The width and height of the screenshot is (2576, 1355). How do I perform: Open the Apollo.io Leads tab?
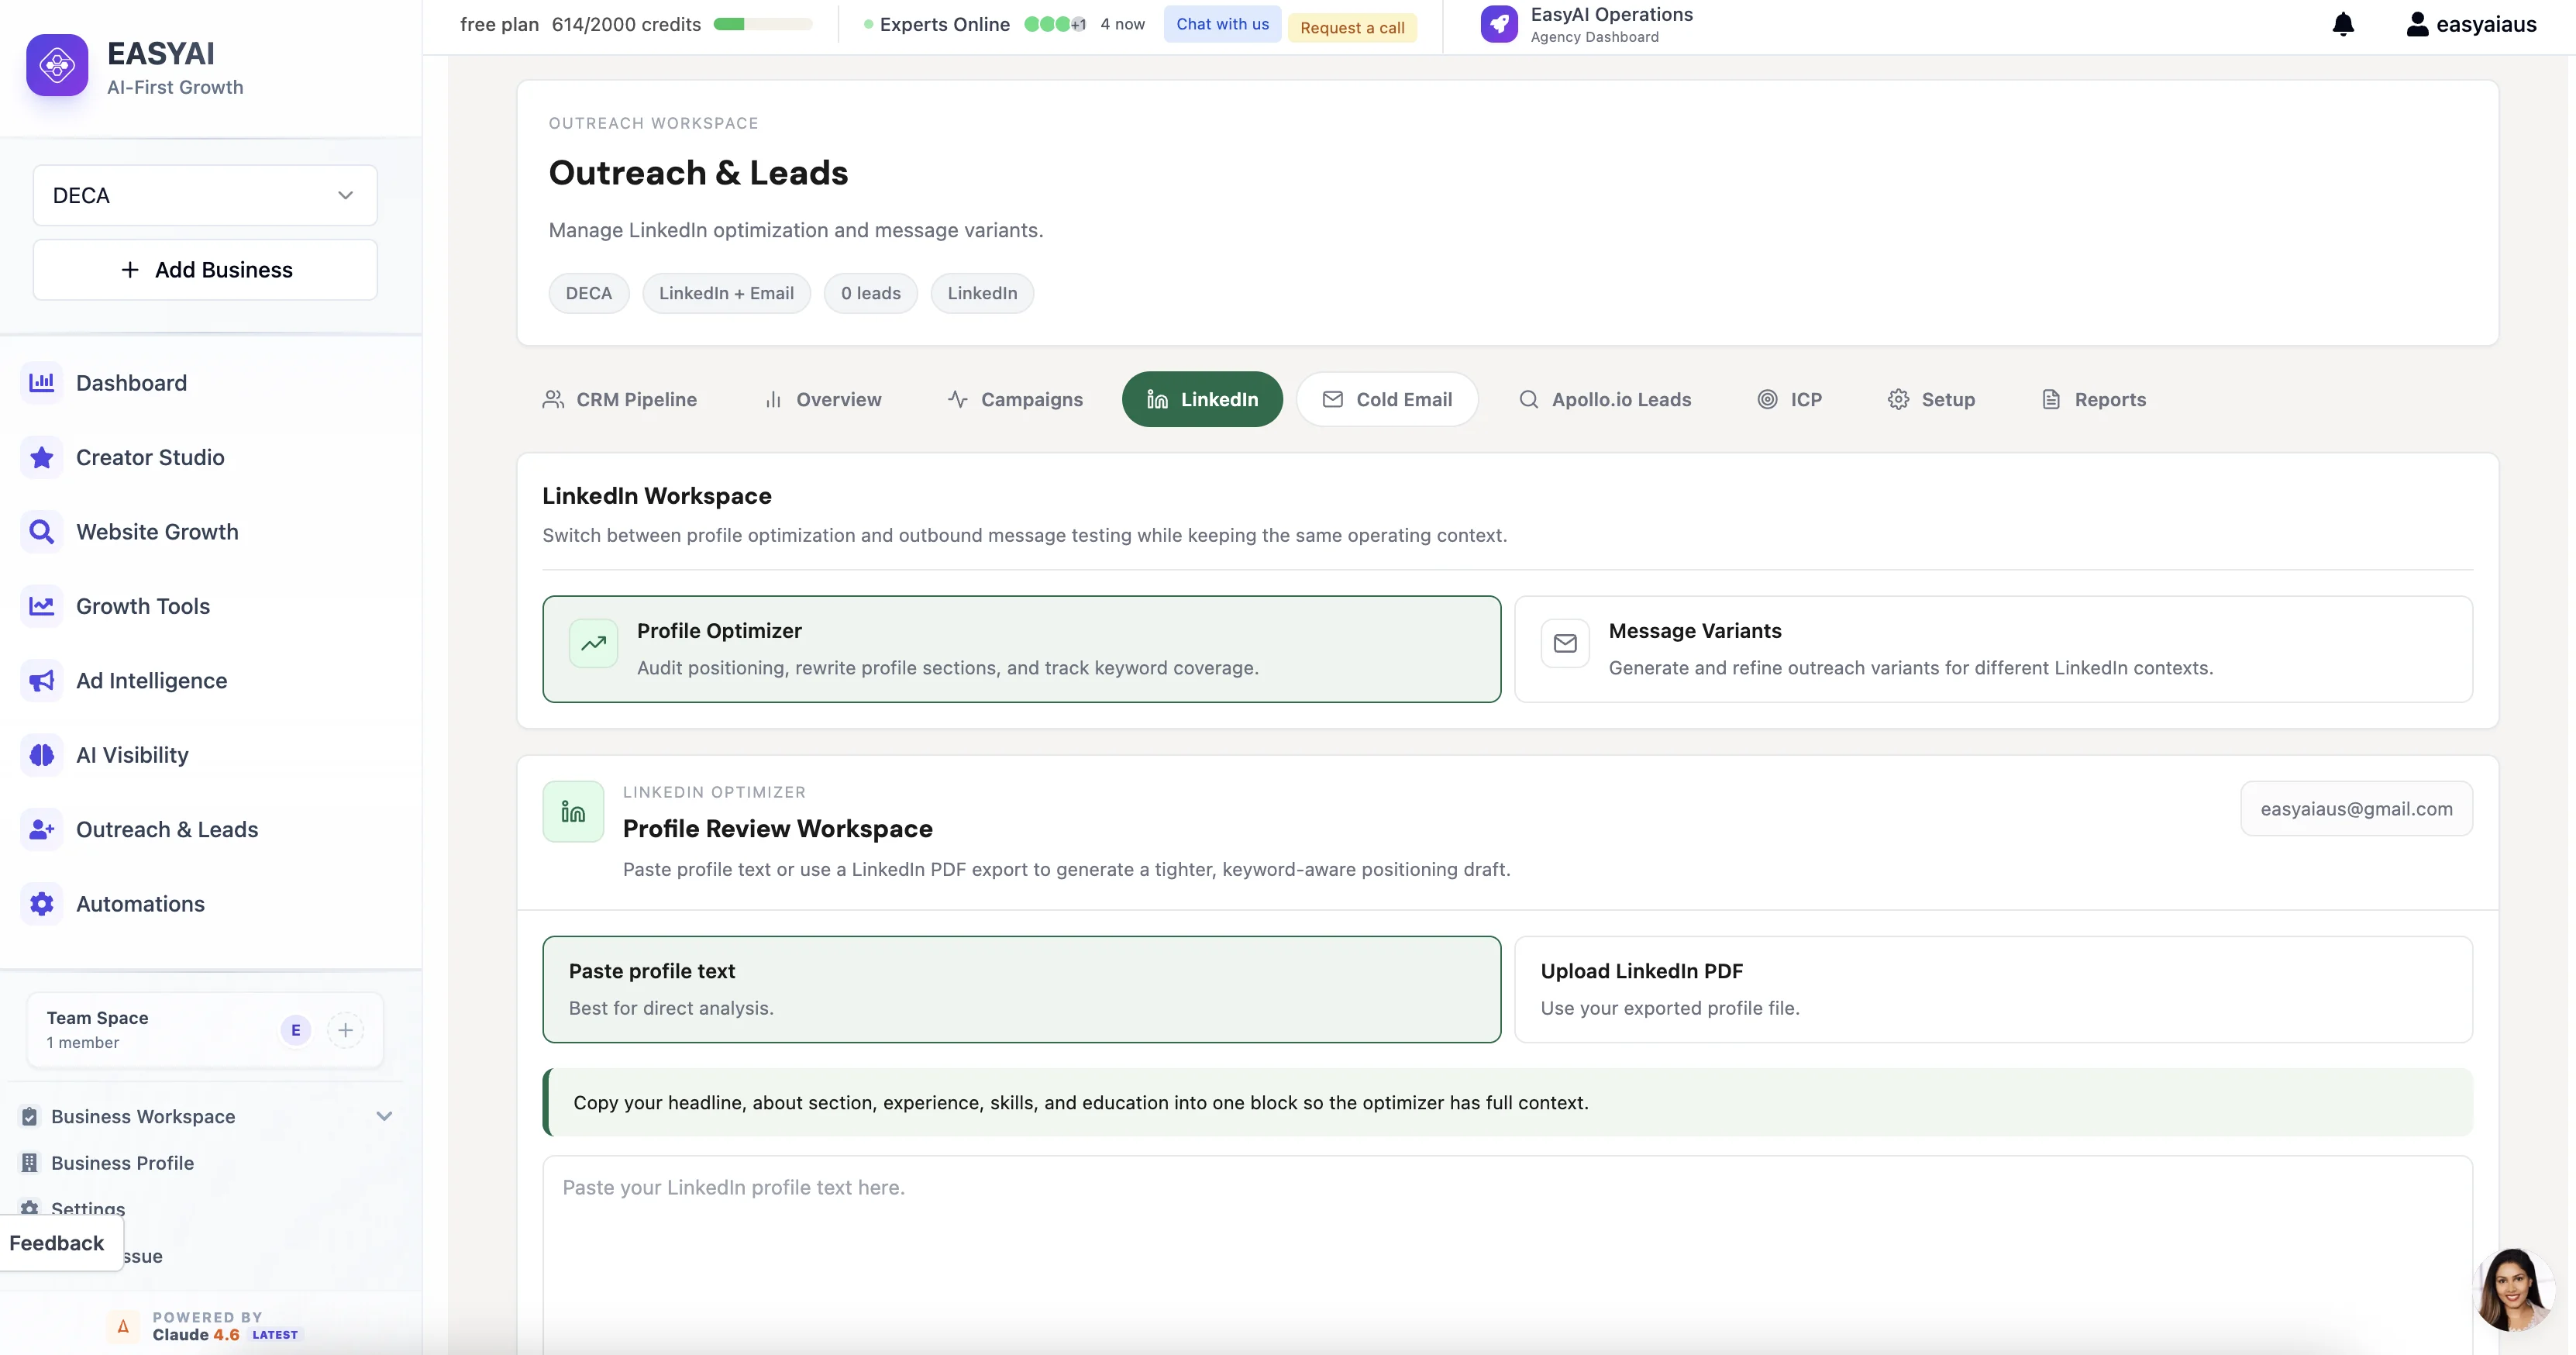(1603, 399)
